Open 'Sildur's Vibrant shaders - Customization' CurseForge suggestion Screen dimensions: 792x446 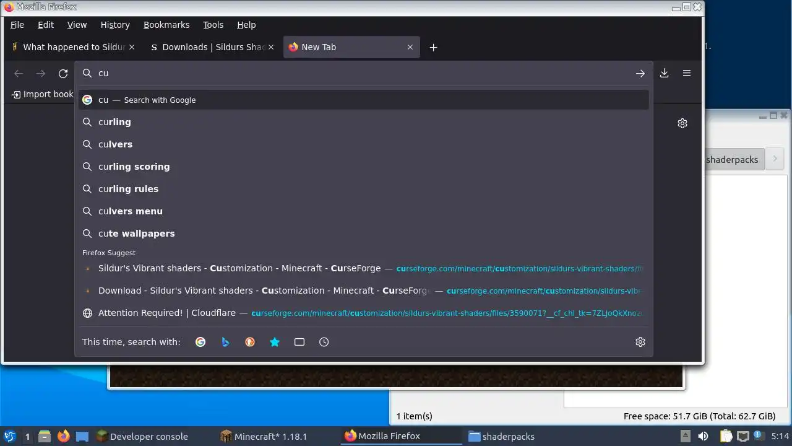pos(364,268)
